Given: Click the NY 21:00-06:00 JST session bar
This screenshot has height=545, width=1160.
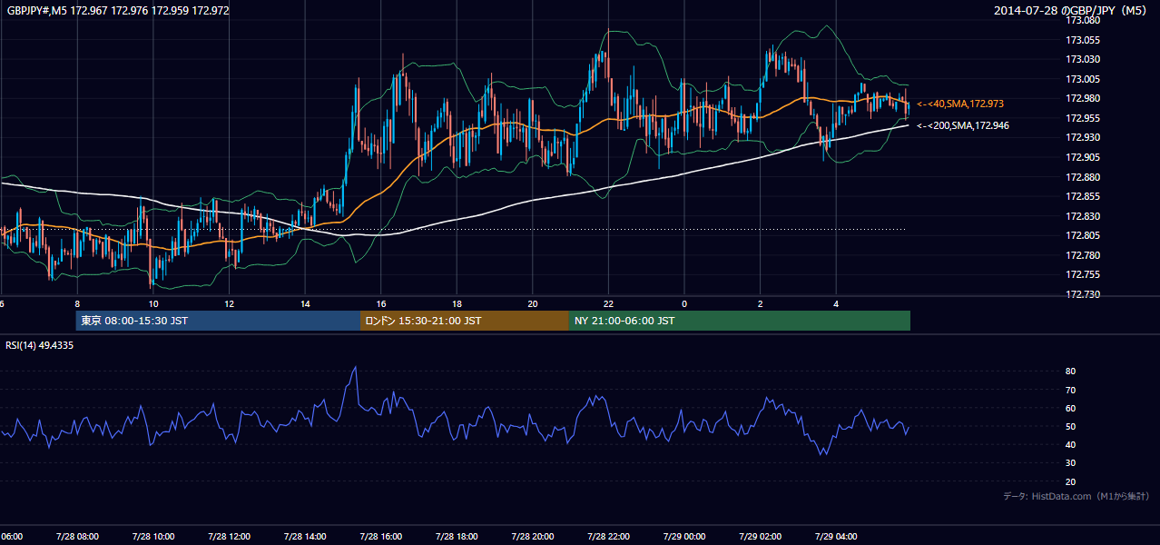Looking at the screenshot, I should pyautogui.click(x=740, y=321).
